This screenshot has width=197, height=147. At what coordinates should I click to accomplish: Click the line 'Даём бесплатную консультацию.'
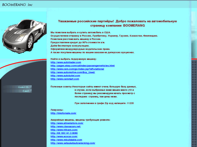point(70,46)
